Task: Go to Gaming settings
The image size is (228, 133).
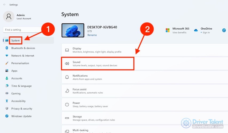Action: tap(28, 93)
